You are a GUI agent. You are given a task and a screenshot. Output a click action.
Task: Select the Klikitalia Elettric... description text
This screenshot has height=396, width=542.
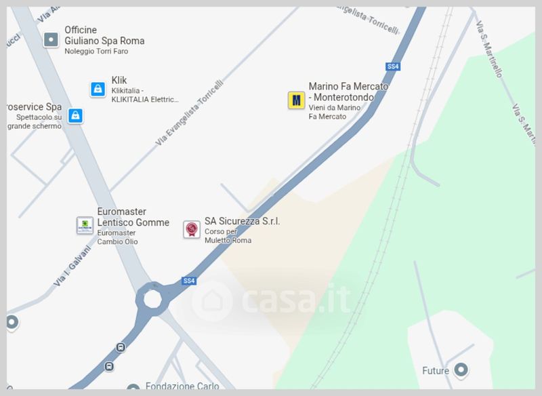145,95
